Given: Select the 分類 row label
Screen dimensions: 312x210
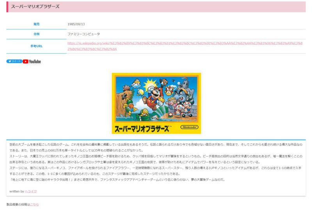Looking at the screenshot, I should [x=36, y=34].
